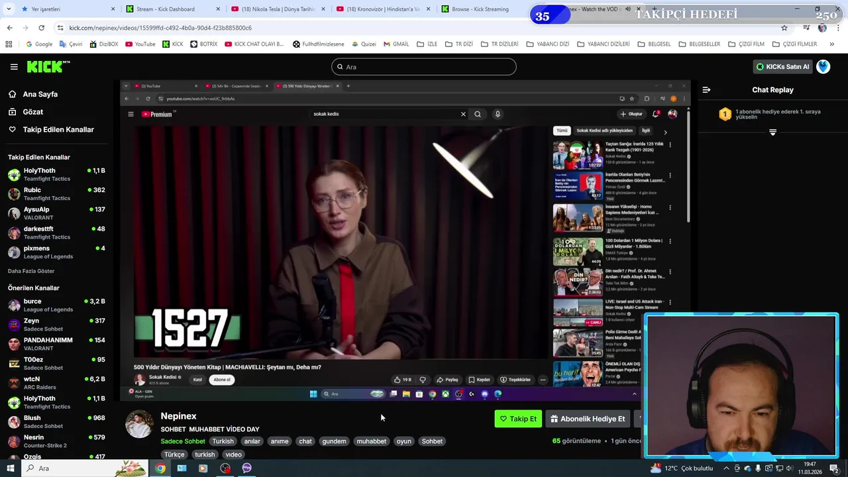Open the İZLE bookmarks folder
848x477 pixels.
427,44
